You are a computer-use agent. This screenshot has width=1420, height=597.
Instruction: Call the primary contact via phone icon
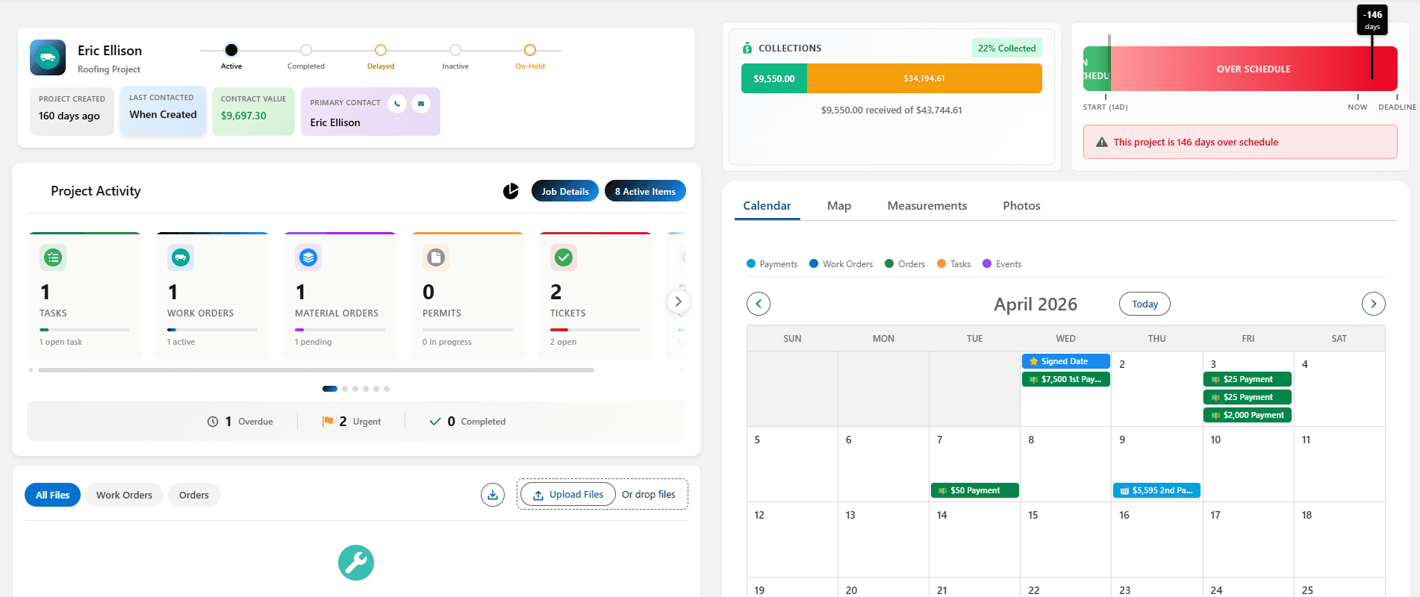397,104
